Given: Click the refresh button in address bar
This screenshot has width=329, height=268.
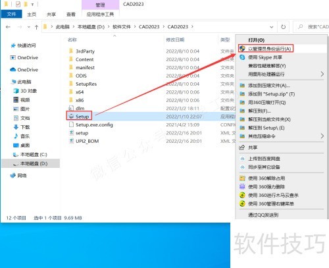Looking at the screenshot, I should [284, 27].
